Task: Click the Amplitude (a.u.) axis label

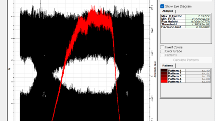Action: point(155,69)
